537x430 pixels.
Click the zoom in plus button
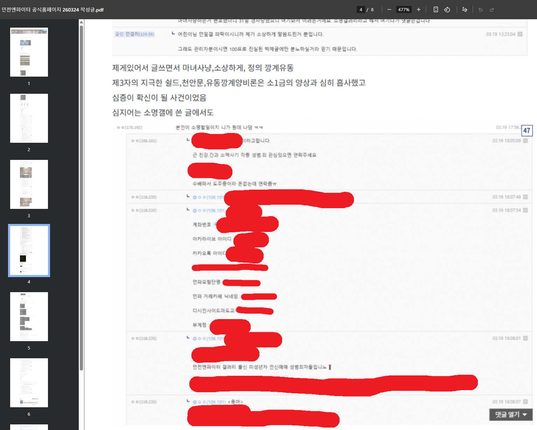[x=418, y=9]
